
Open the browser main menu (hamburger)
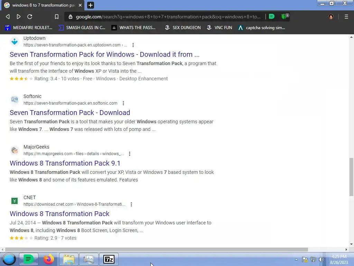click(346, 17)
